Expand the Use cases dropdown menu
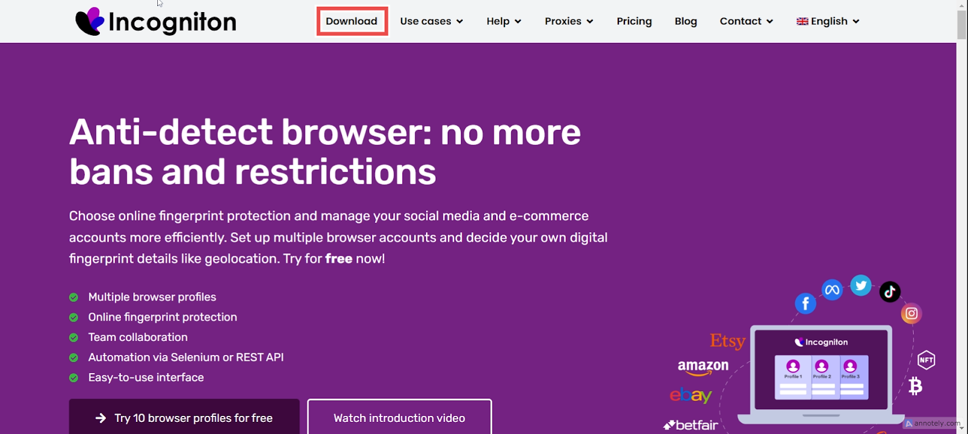The height and width of the screenshot is (434, 968). pyautogui.click(x=431, y=21)
